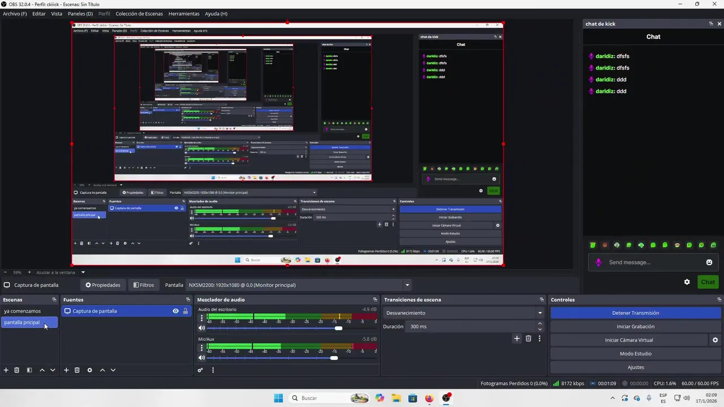Pop out the Mezclador de audio dock
The image size is (724, 407).
[x=375, y=300]
